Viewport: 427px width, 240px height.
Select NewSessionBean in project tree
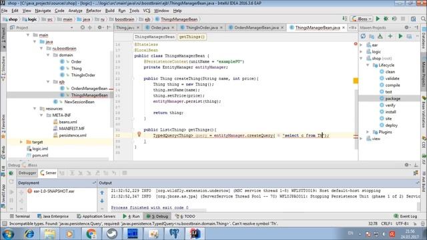pyautogui.click(x=79, y=102)
